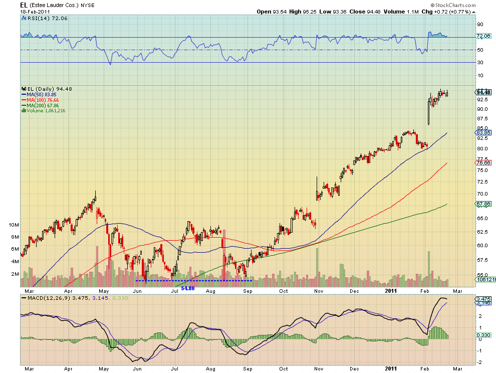The height and width of the screenshot is (373, 496).
Task: Select the green MA(200) line swatch in legend
Action: pos(24,105)
